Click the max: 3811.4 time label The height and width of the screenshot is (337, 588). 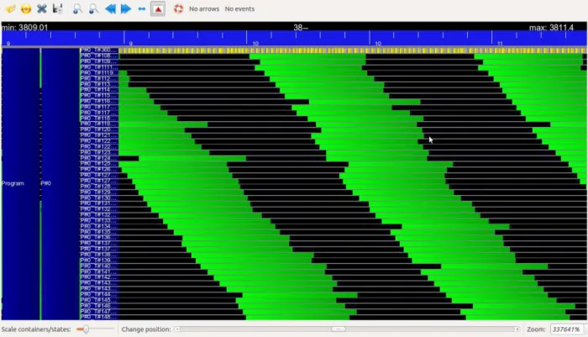pos(551,28)
